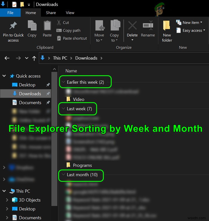Click the new folder icon in title bar
This screenshot has height=221, width=209.
click(22, 4)
